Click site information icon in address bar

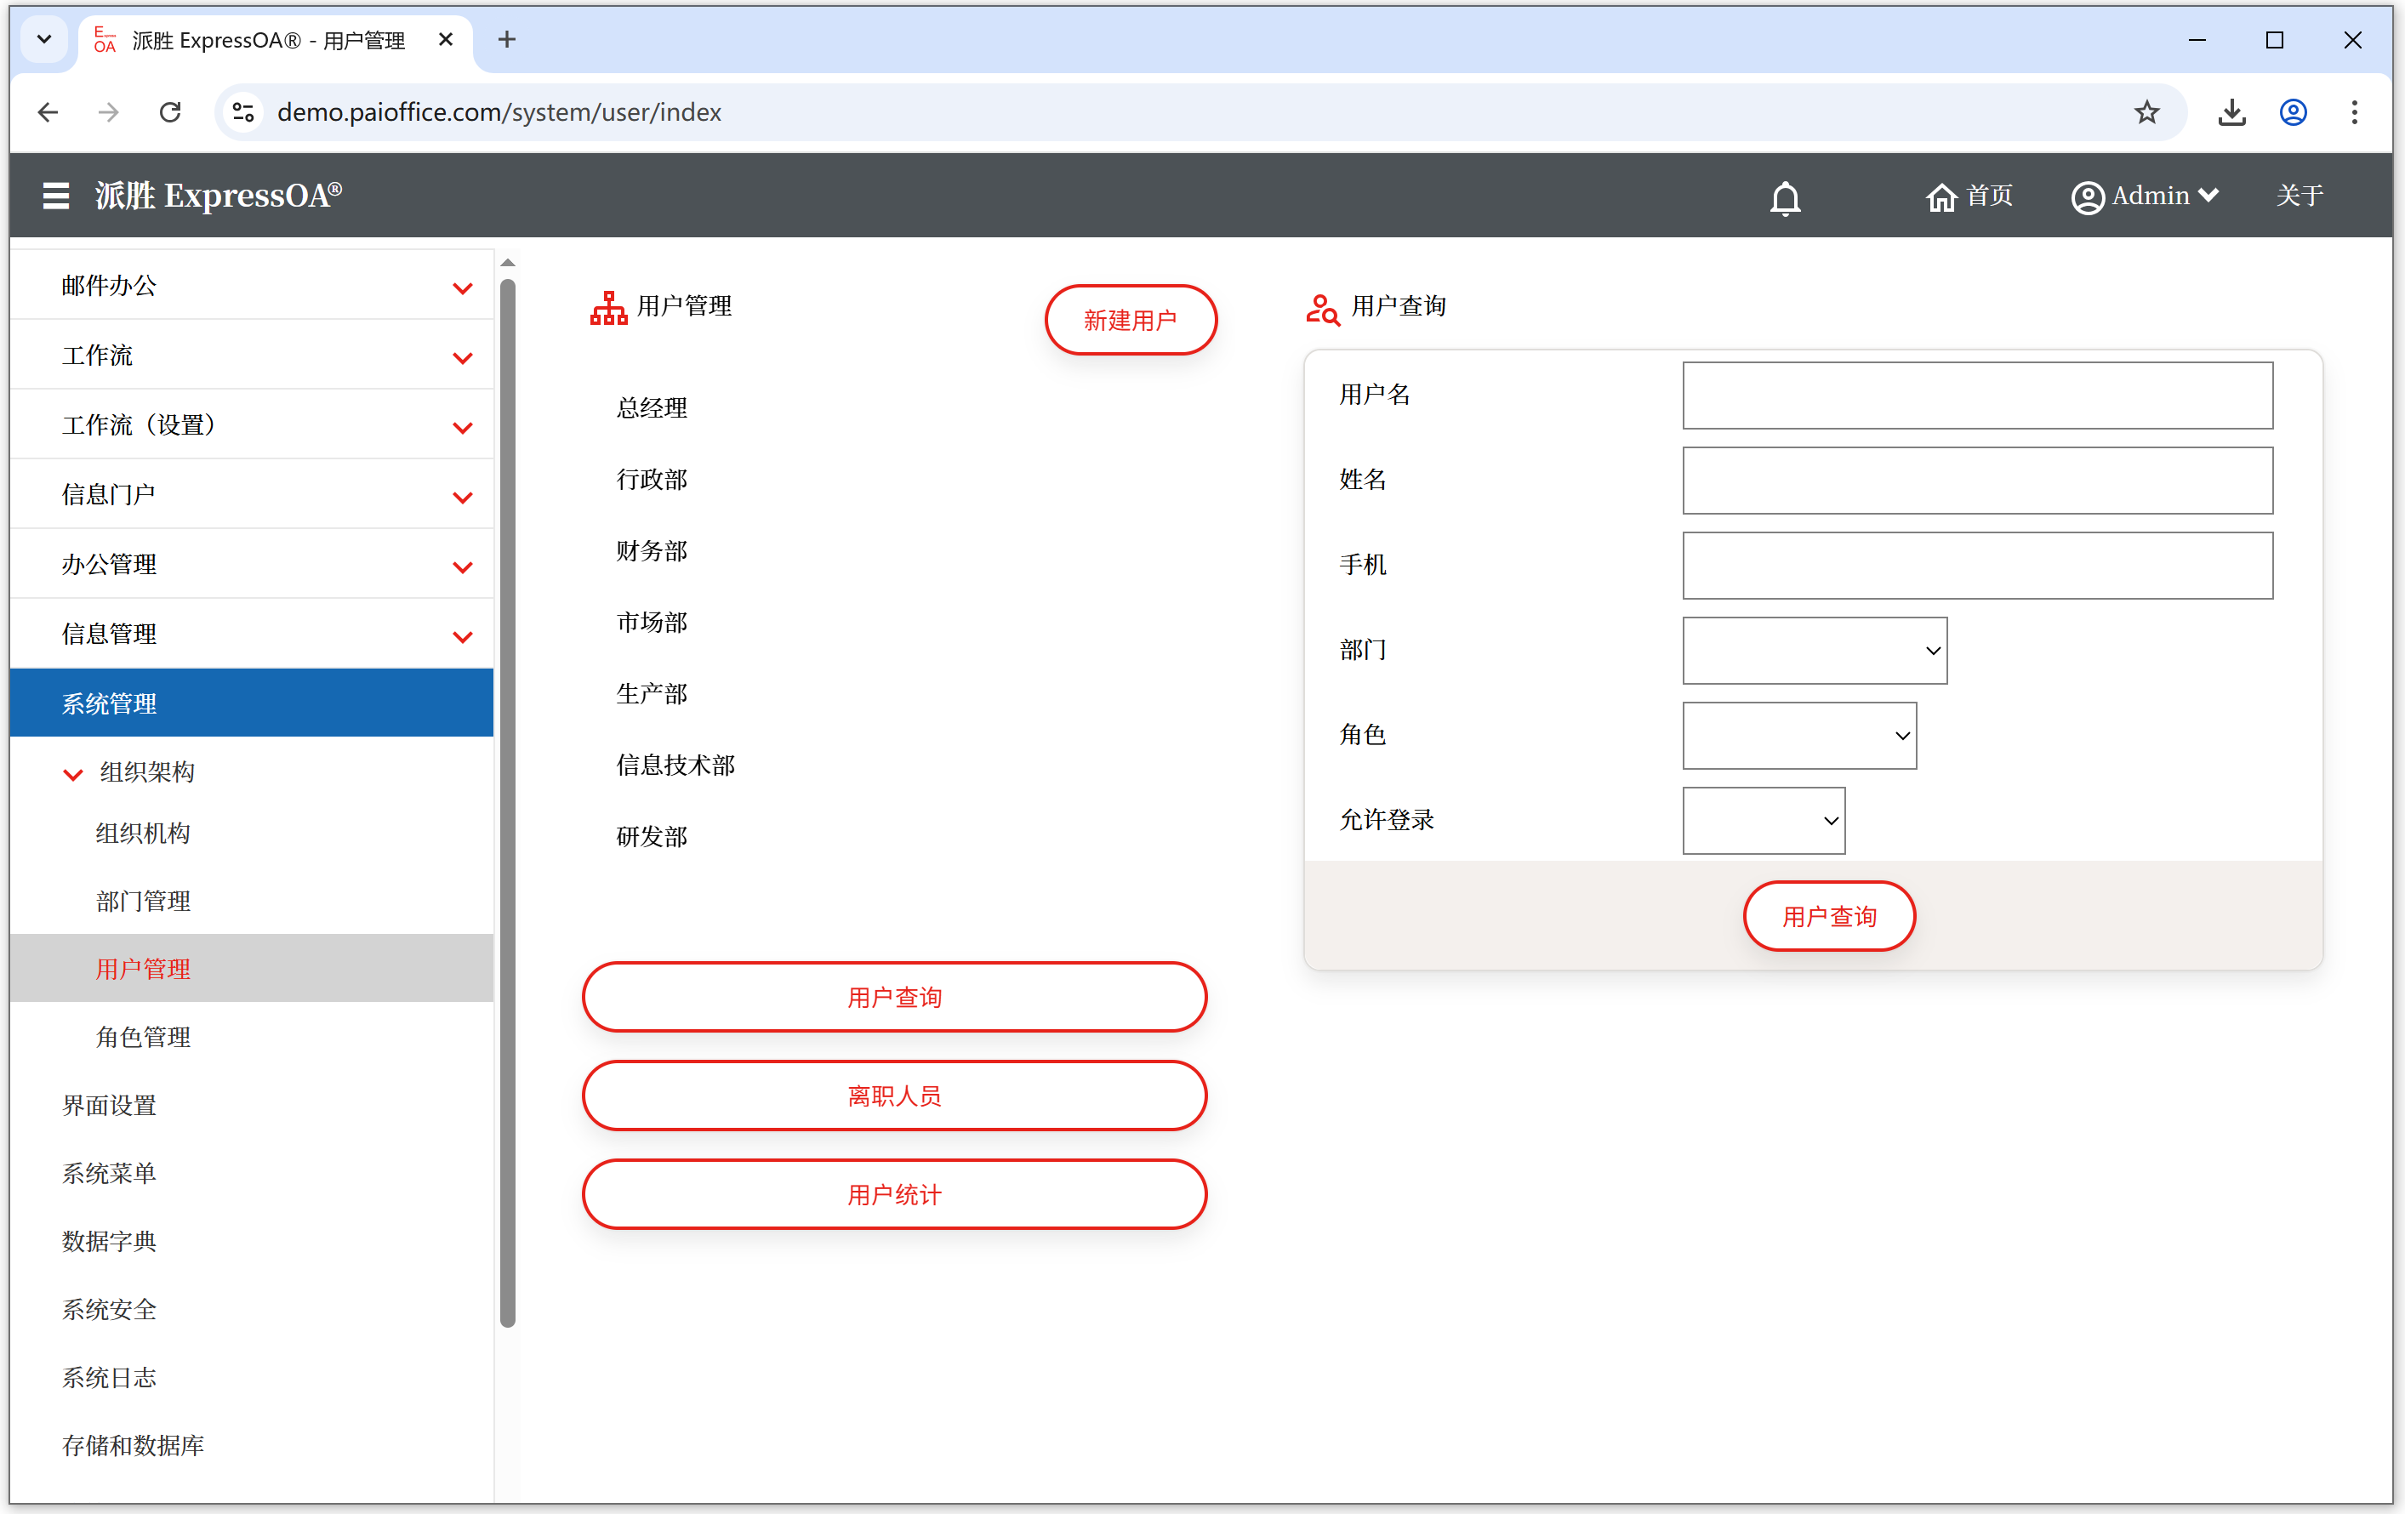pos(243,112)
